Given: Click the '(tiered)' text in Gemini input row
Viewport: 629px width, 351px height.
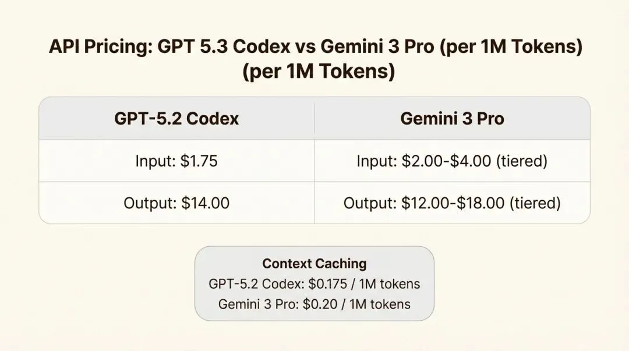Looking at the screenshot, I should (x=522, y=161).
